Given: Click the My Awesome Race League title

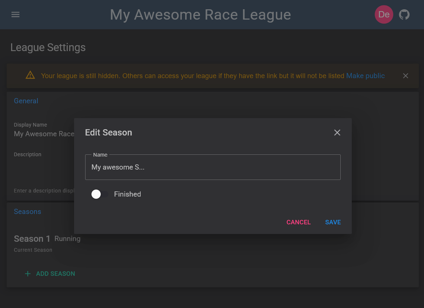Looking at the screenshot, I should (200, 14).
